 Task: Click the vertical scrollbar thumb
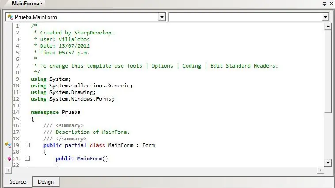[x=328, y=71]
